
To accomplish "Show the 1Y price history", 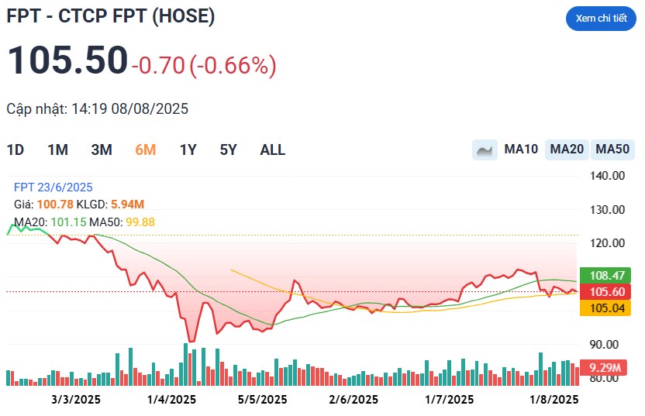I will point(188,150).
